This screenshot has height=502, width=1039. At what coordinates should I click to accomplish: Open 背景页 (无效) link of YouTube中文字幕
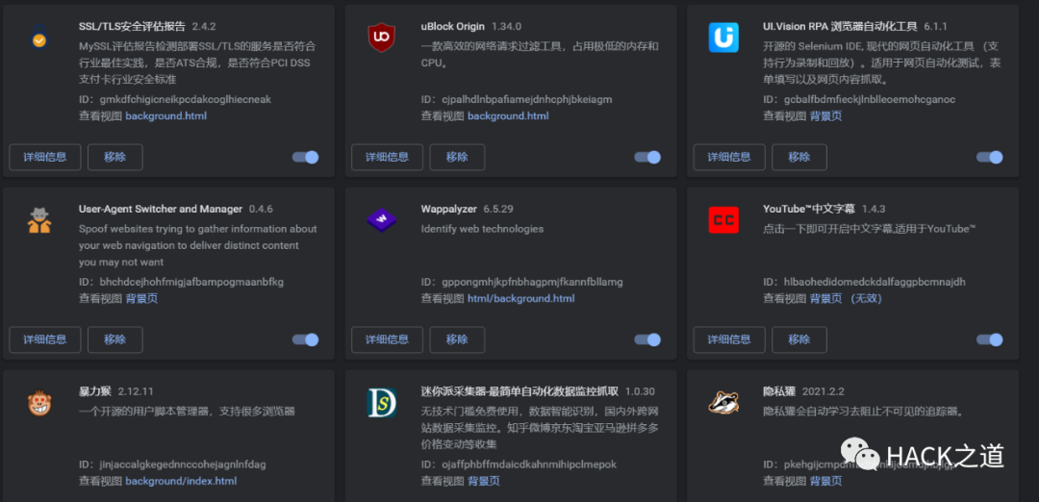846,299
